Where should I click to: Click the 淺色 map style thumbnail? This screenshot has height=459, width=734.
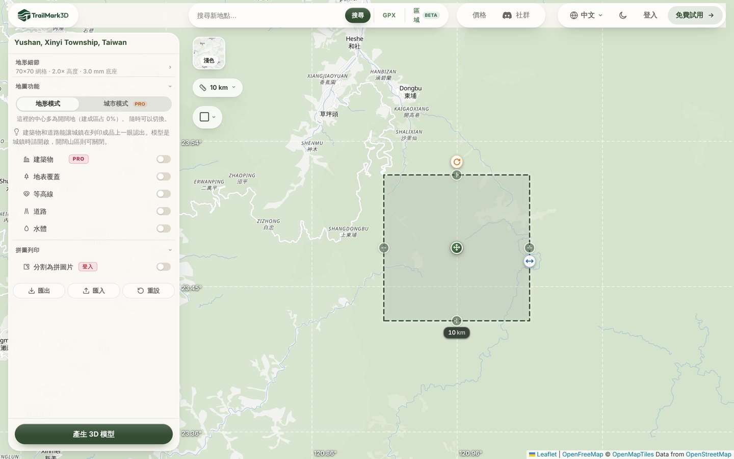click(209, 53)
